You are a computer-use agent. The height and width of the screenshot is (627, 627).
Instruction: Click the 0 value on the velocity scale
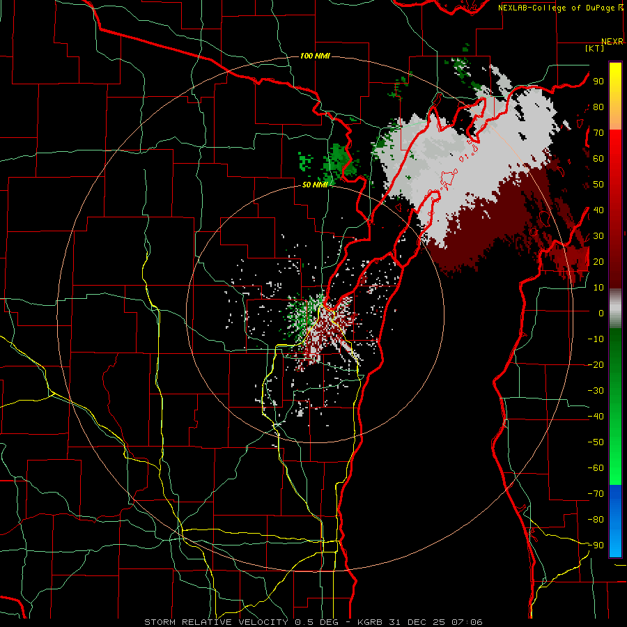[601, 313]
